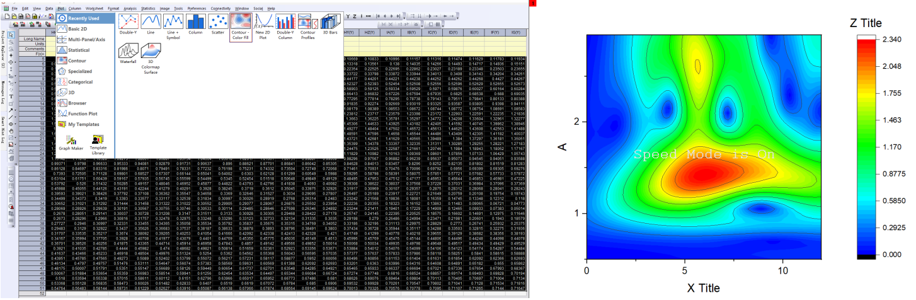Image resolution: width=916 pixels, height=300 pixels.
Task: Select the Waterfall plot icon
Action: 129,55
